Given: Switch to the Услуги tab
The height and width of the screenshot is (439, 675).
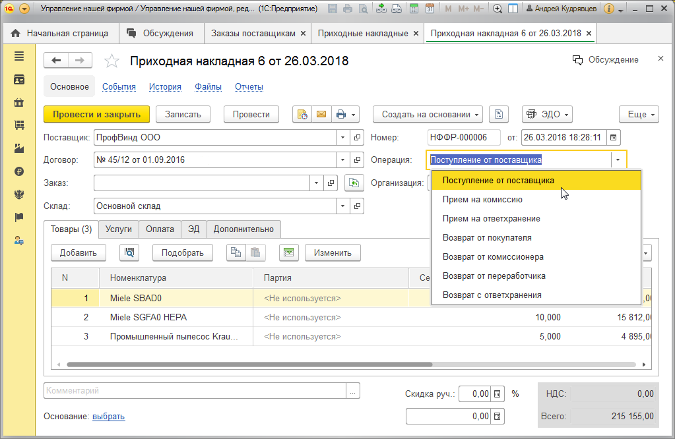Looking at the screenshot, I should 119,229.
